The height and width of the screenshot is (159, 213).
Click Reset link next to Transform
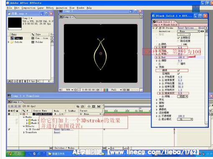[57, 132]
